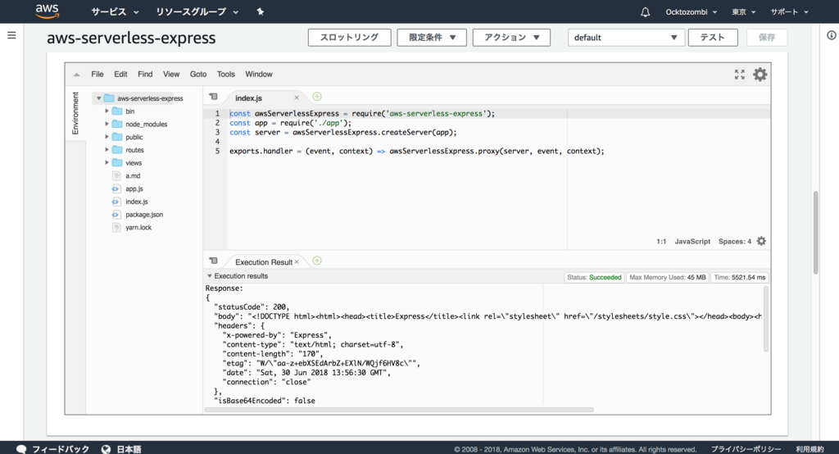
Task: Click the results pane vertical scrollbar
Action: (x=766, y=319)
